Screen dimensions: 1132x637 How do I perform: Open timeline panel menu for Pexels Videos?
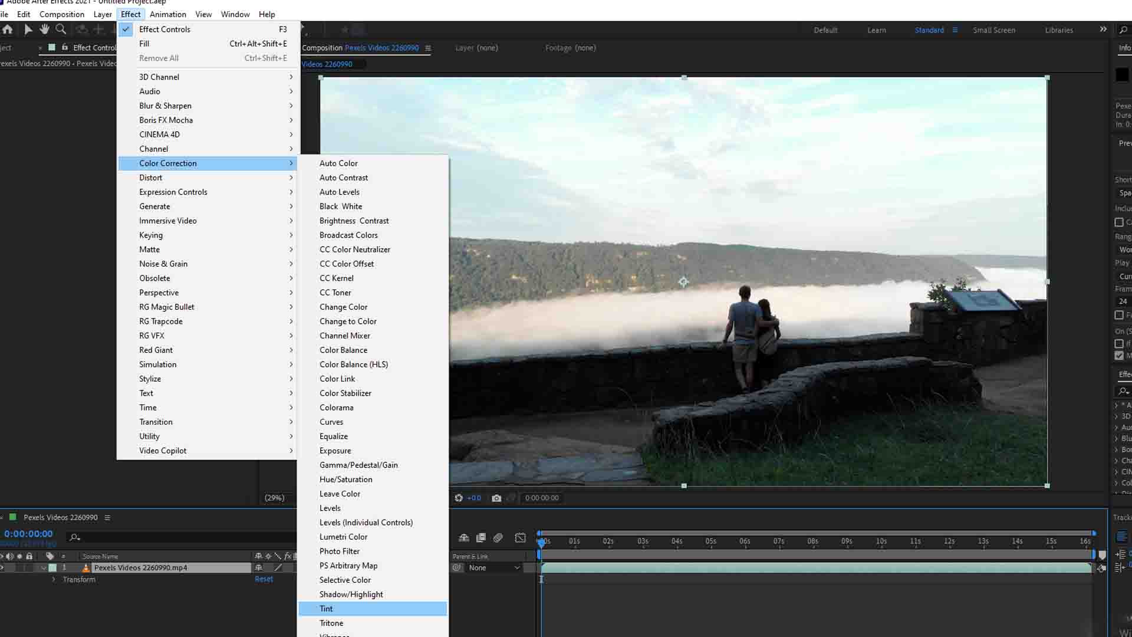pyautogui.click(x=107, y=518)
